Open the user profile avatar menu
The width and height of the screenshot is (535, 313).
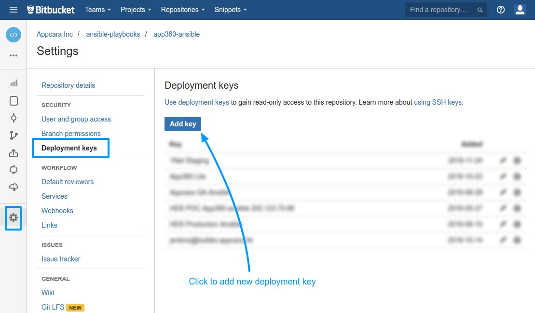[x=520, y=10]
